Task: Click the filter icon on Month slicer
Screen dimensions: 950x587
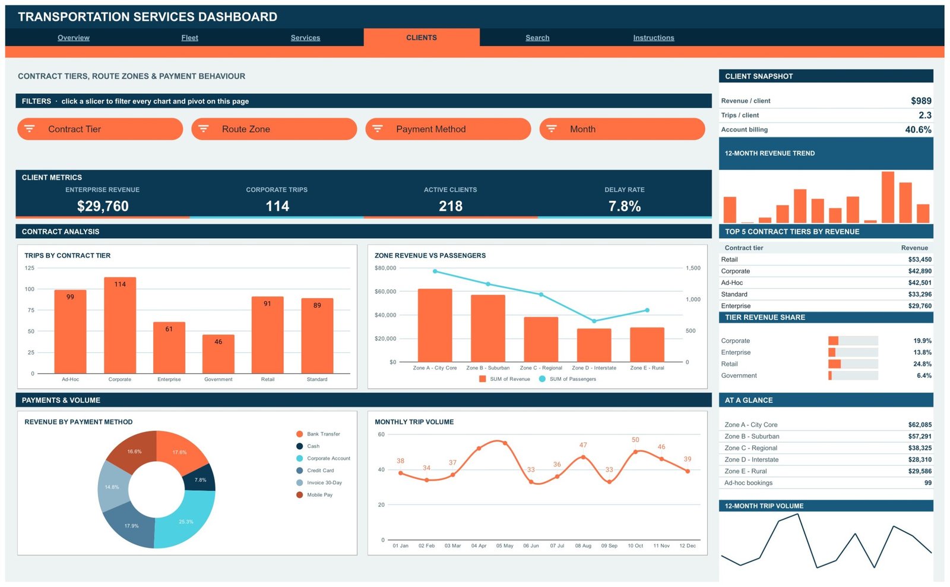Action: click(552, 129)
